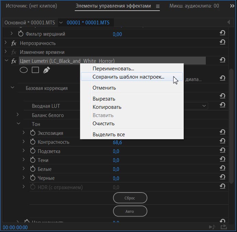
Task: Click the Авто button
Action: point(130,211)
